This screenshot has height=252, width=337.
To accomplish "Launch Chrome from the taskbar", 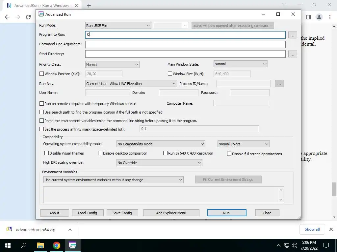I will click(56, 245).
